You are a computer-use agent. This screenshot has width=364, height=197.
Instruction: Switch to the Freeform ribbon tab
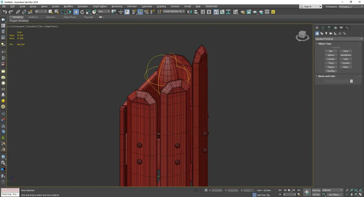click(x=33, y=17)
